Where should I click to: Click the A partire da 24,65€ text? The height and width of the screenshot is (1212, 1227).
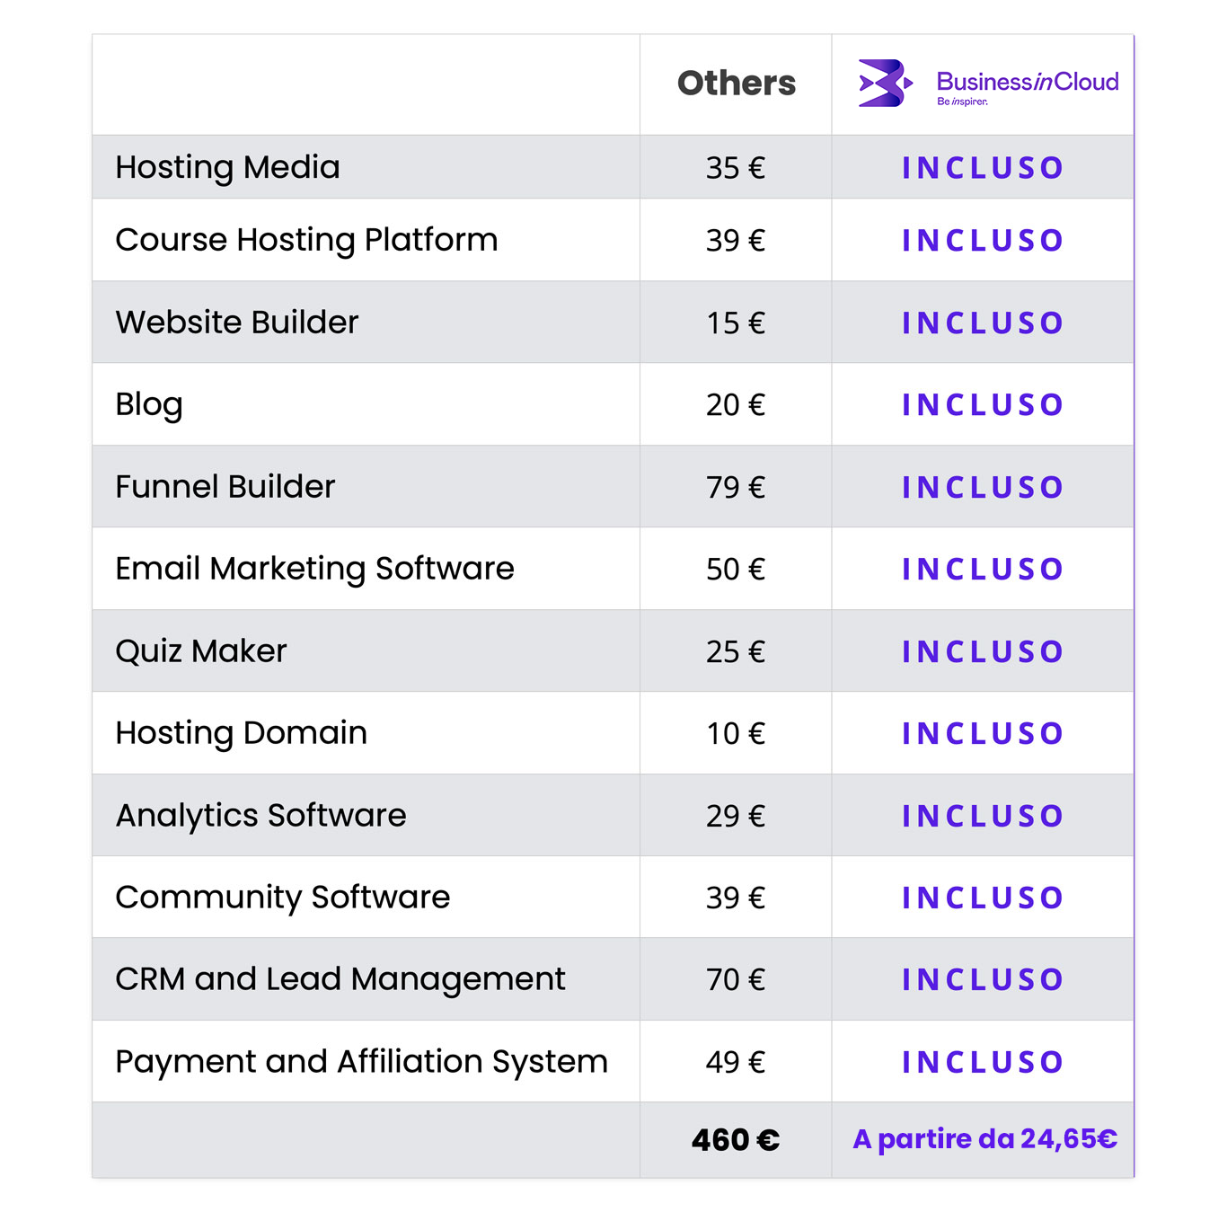[985, 1139]
